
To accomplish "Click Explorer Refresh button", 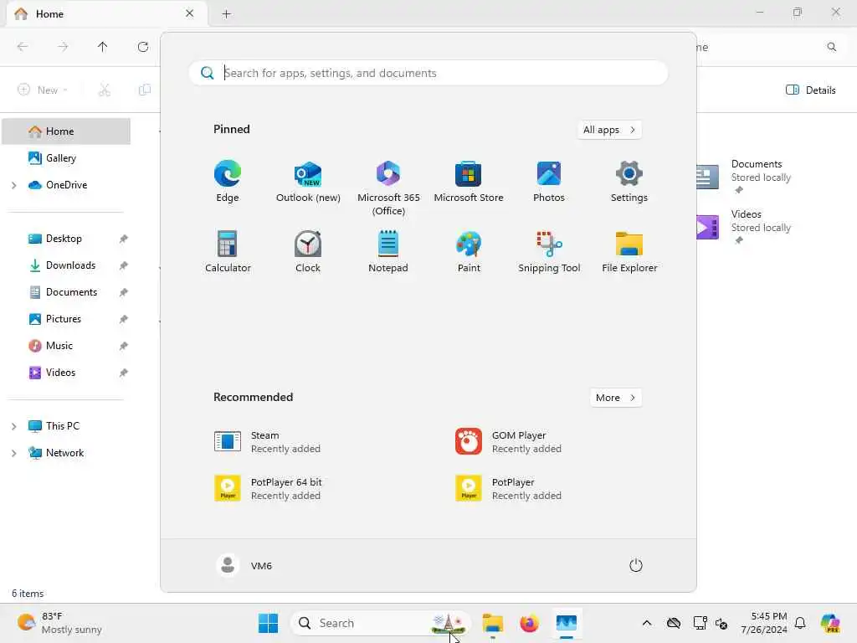I will click(143, 47).
